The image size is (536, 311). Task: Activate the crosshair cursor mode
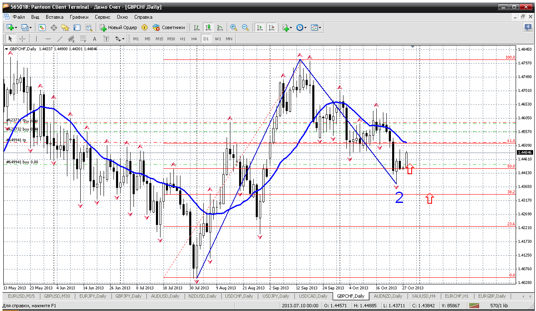pyautogui.click(x=22, y=39)
